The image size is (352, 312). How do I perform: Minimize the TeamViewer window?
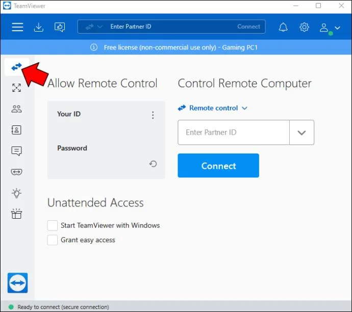click(x=296, y=6)
